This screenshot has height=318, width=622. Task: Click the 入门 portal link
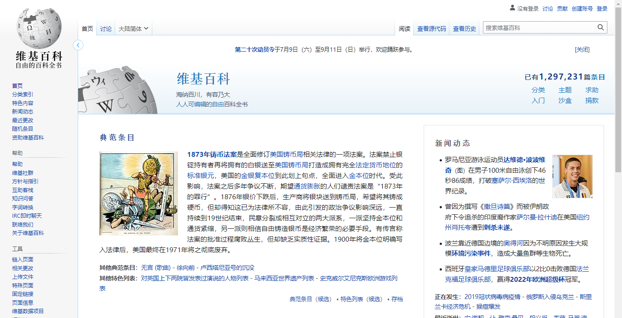pyautogui.click(x=538, y=100)
